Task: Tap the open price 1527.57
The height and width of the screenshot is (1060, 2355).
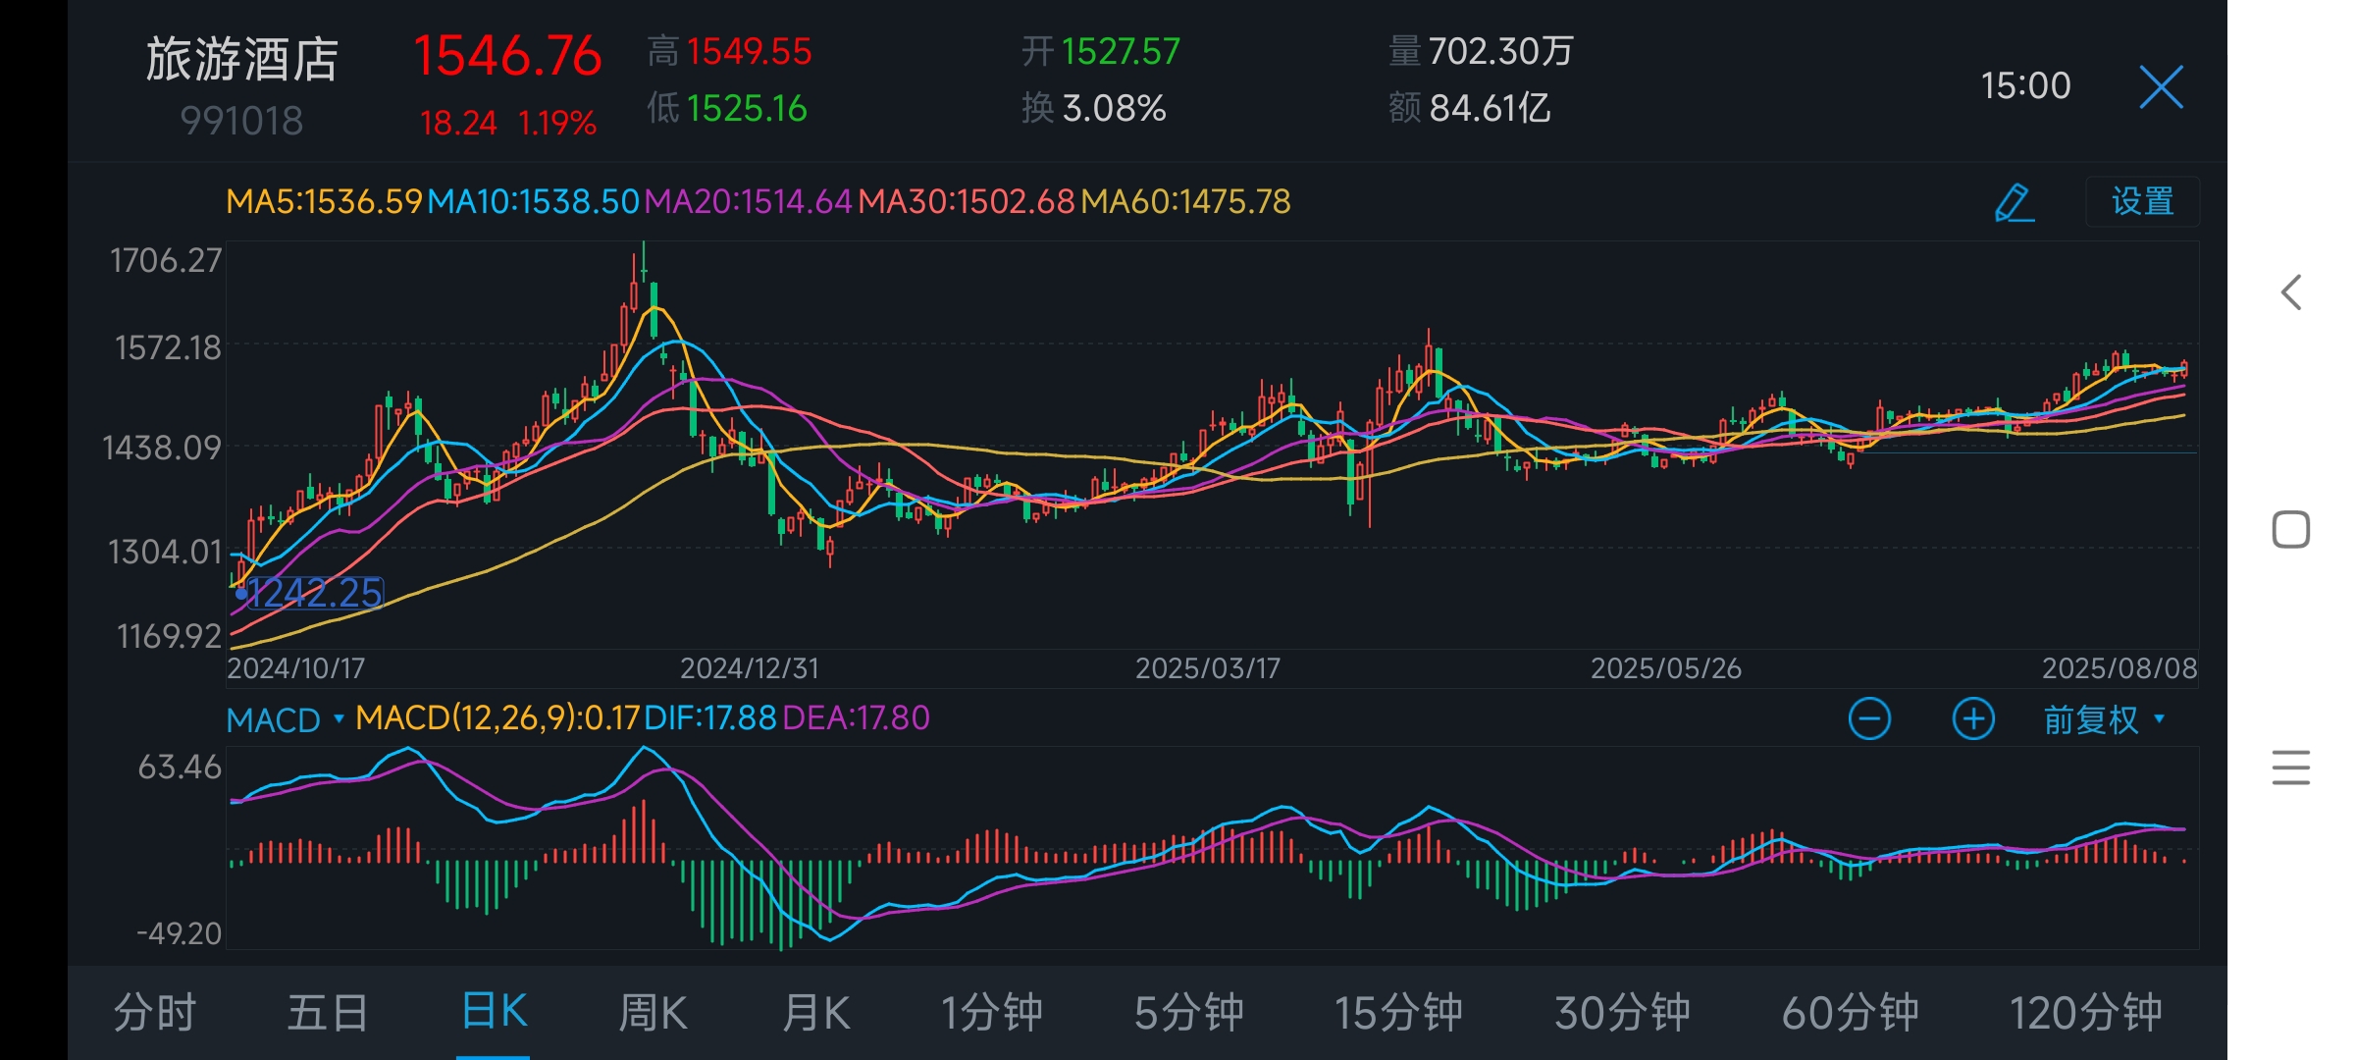Action: [x=1121, y=52]
